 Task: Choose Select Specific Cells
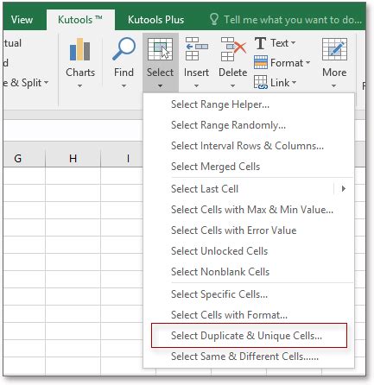(249, 294)
